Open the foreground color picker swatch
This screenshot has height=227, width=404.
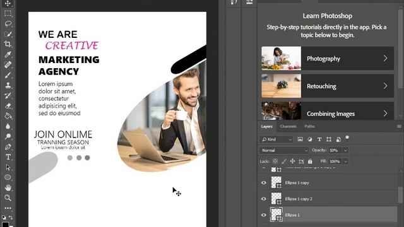(5, 224)
